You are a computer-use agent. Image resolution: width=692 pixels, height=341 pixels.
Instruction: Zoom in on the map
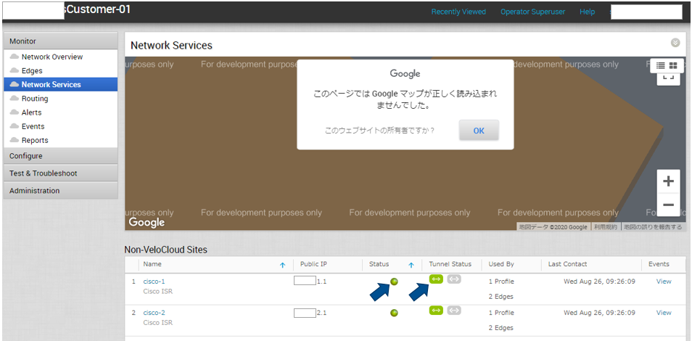pyautogui.click(x=668, y=181)
